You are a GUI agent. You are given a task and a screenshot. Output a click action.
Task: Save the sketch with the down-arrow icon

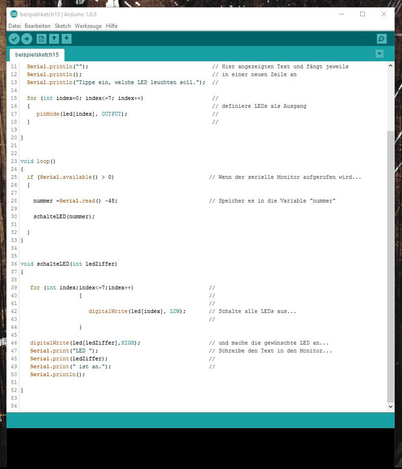(67, 39)
